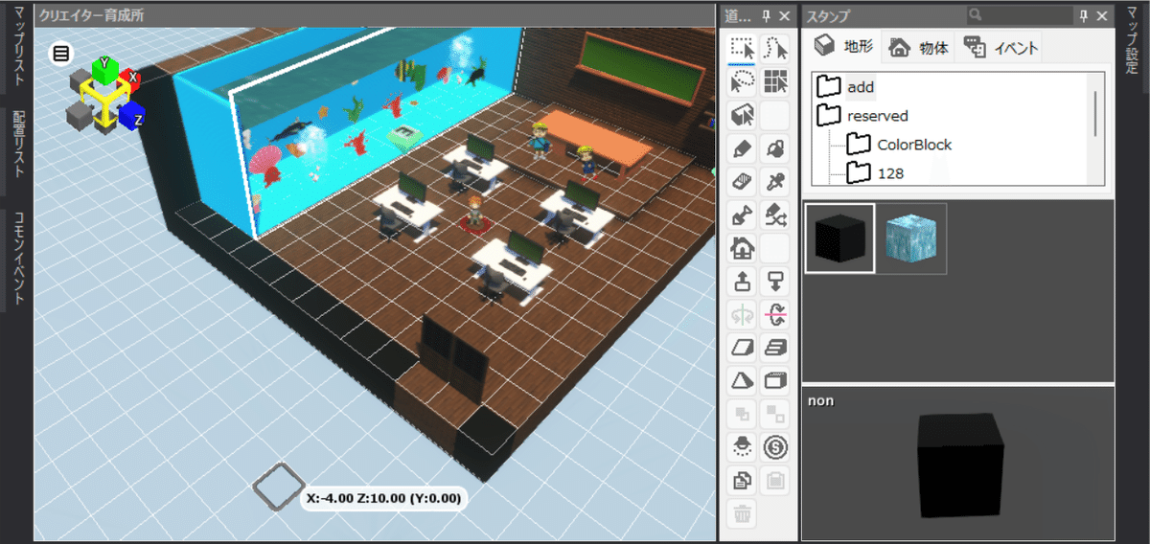Select the eyedropper tool
This screenshot has width=1150, height=544.
tap(776, 182)
